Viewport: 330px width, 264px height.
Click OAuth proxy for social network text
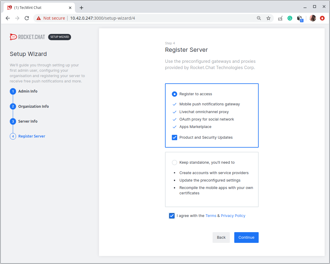[x=207, y=119]
